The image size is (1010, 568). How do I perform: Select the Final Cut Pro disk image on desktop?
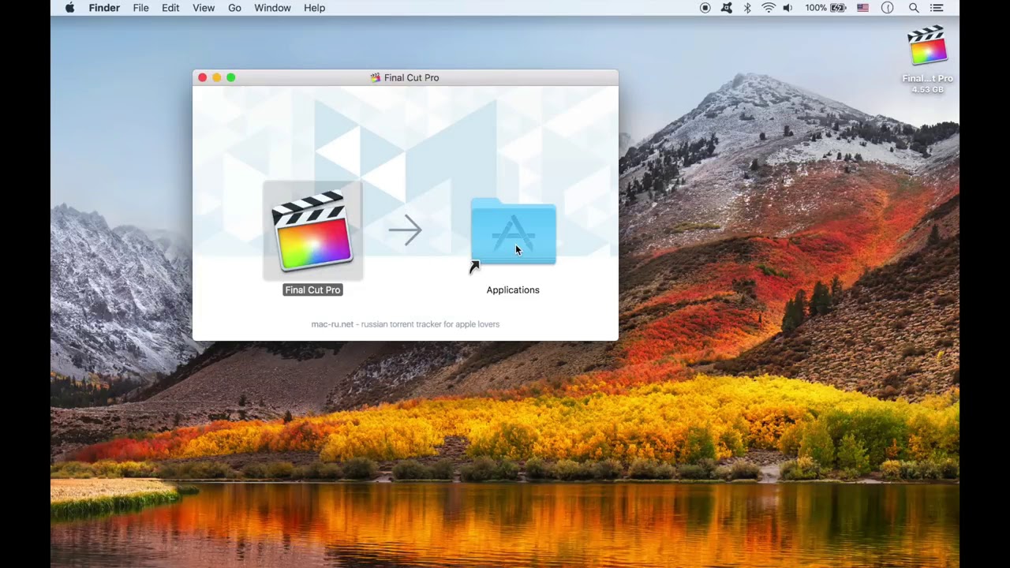click(x=928, y=47)
